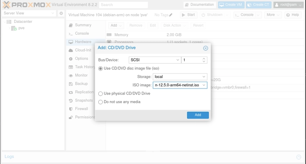
Task: Expand the Logs panel arrow icon
Action: click(299, 157)
